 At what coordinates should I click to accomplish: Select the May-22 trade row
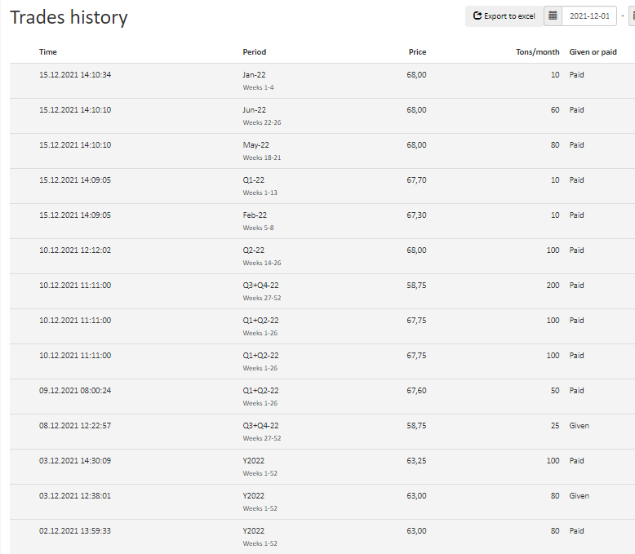pos(322,151)
